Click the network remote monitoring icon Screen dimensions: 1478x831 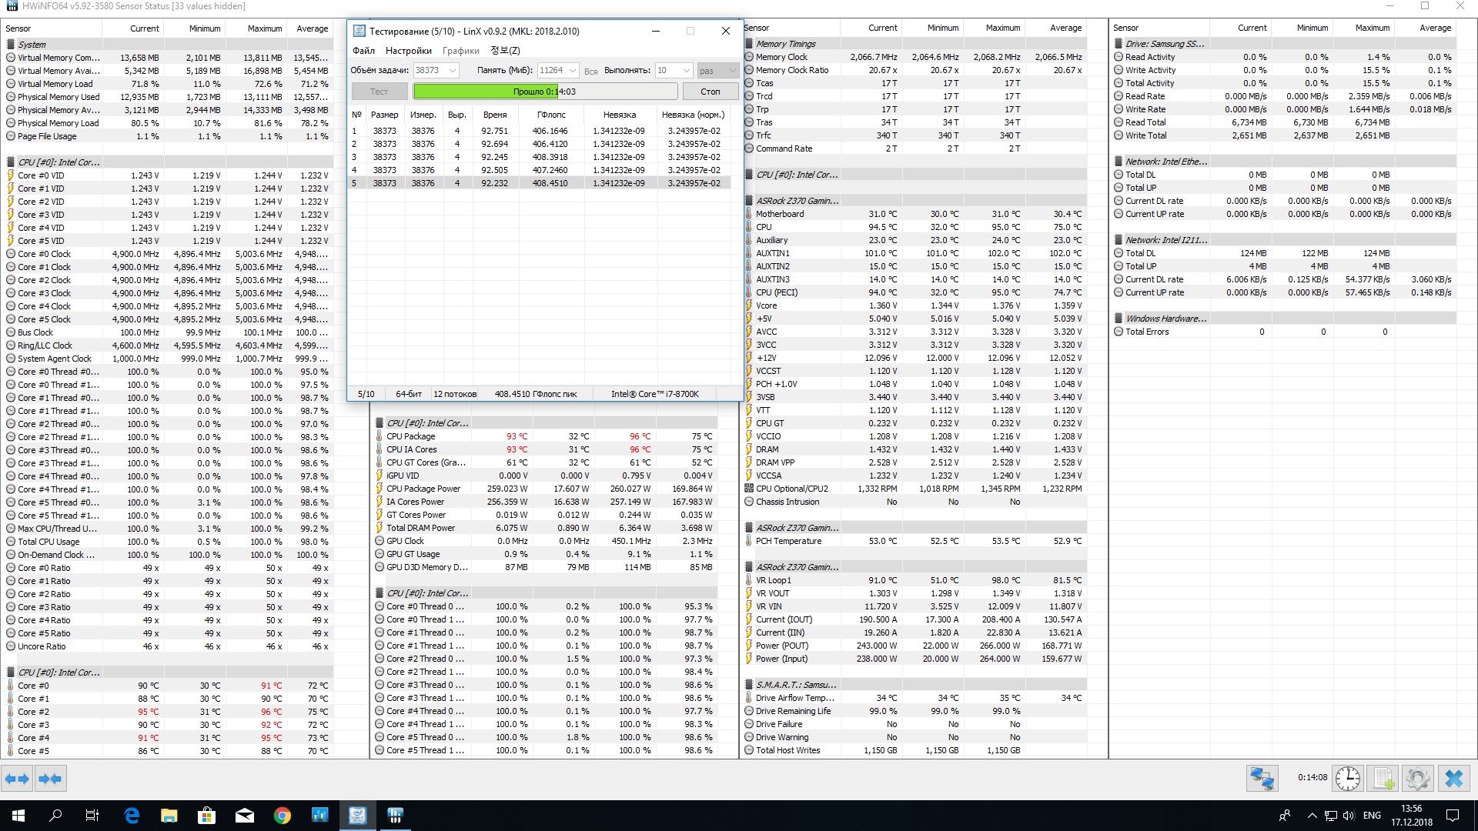(x=1262, y=779)
